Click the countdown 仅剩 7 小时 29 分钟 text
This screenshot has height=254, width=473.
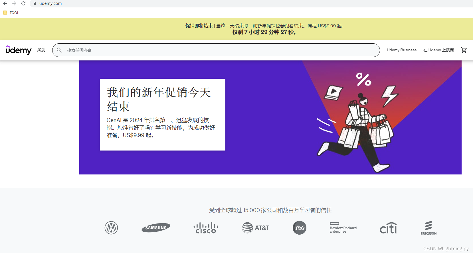[265, 32]
